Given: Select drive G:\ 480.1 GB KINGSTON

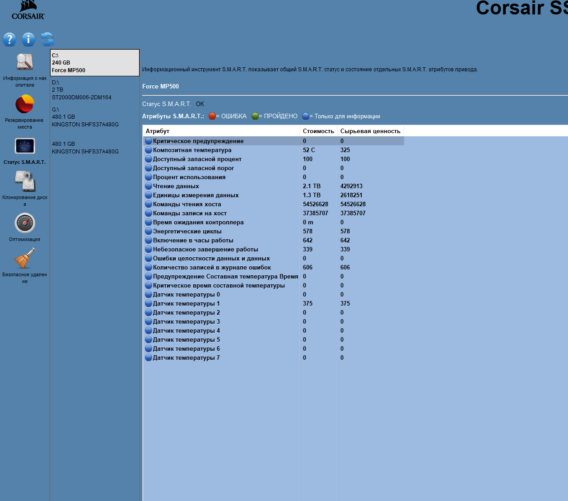Looking at the screenshot, I should (x=95, y=117).
